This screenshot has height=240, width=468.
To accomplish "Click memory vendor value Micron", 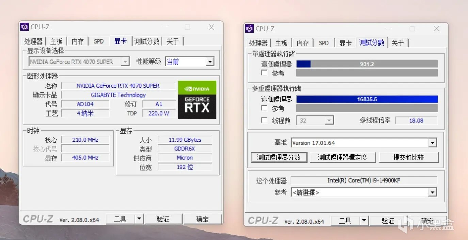I will [x=185, y=157].
